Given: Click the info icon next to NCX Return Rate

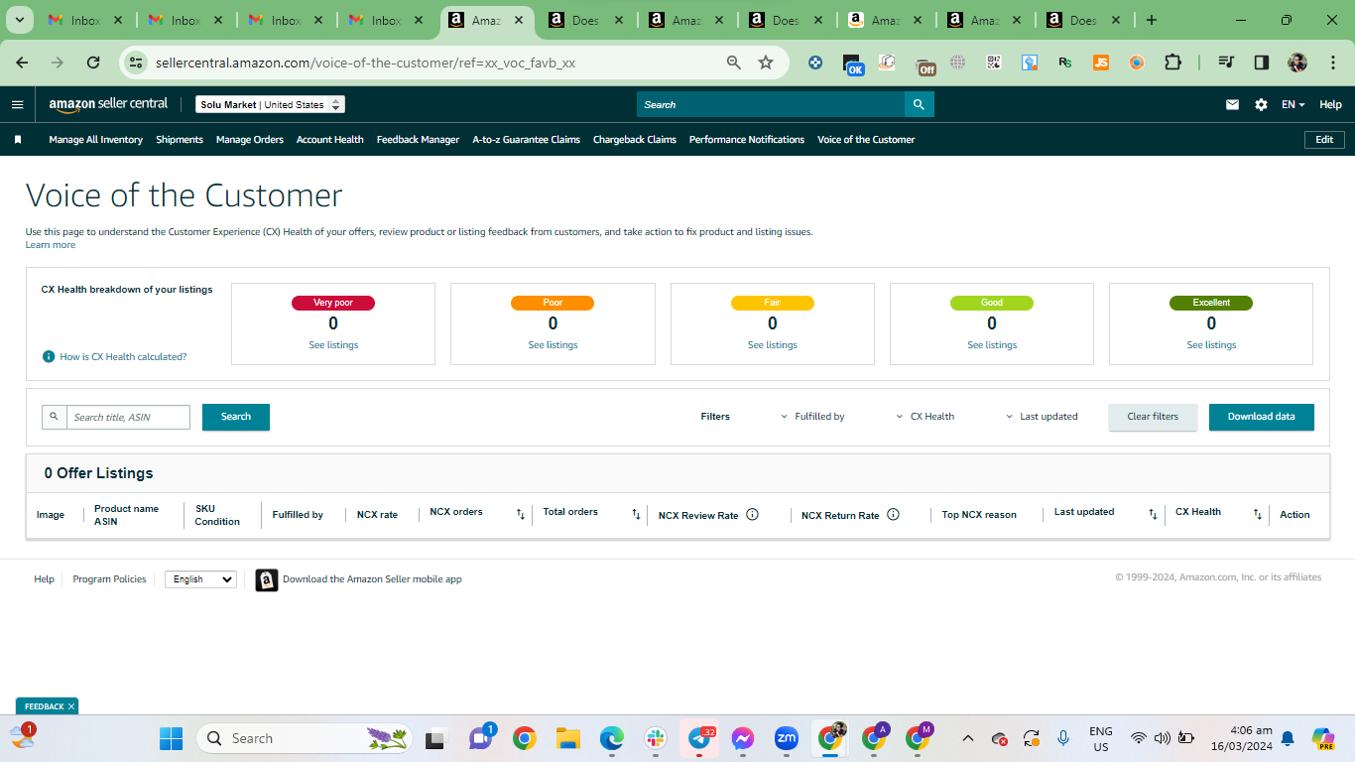Looking at the screenshot, I should pos(893,514).
